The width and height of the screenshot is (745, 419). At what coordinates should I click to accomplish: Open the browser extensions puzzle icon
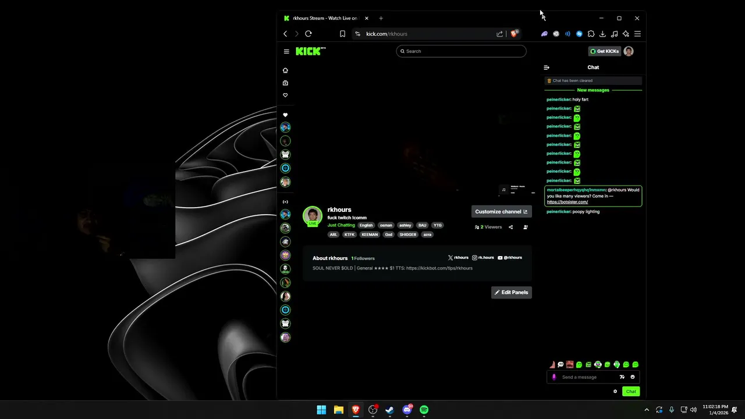pyautogui.click(x=591, y=34)
